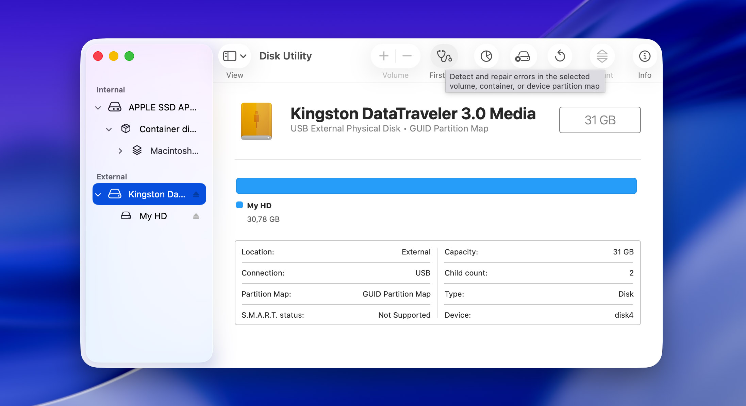
Task: Open the Partition pie chart tool
Action: point(486,56)
